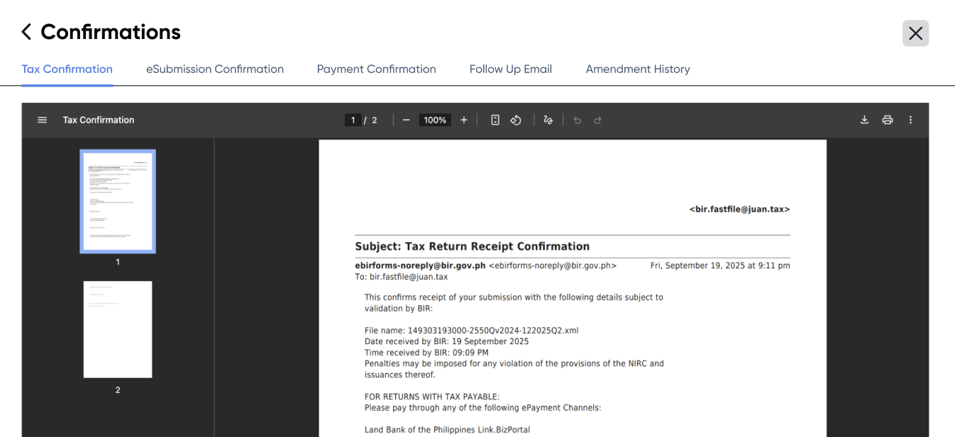955x437 pixels.
Task: Click the Land Bank of the Philippines Link.BizPortal text
Action: coord(447,430)
